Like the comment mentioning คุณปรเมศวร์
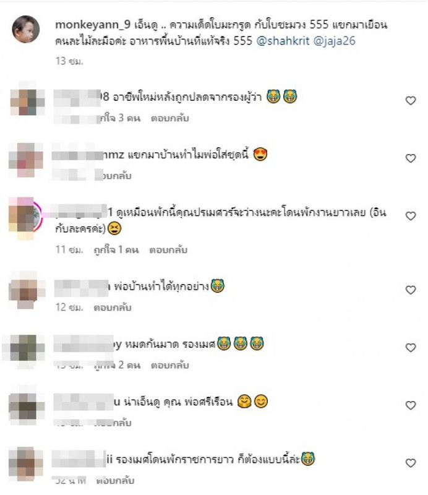The height and width of the screenshot is (495, 428). (410, 216)
